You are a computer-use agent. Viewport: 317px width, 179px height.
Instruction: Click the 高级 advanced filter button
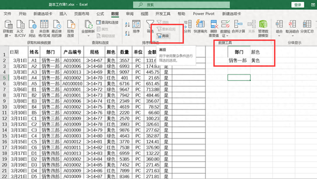163,36
